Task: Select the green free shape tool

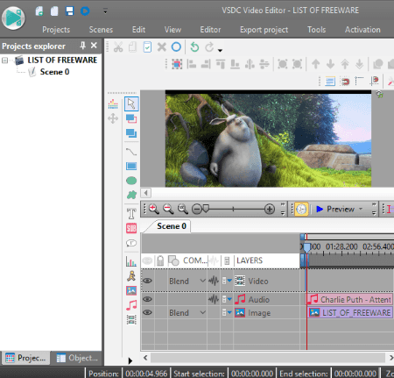Action: 131,195
